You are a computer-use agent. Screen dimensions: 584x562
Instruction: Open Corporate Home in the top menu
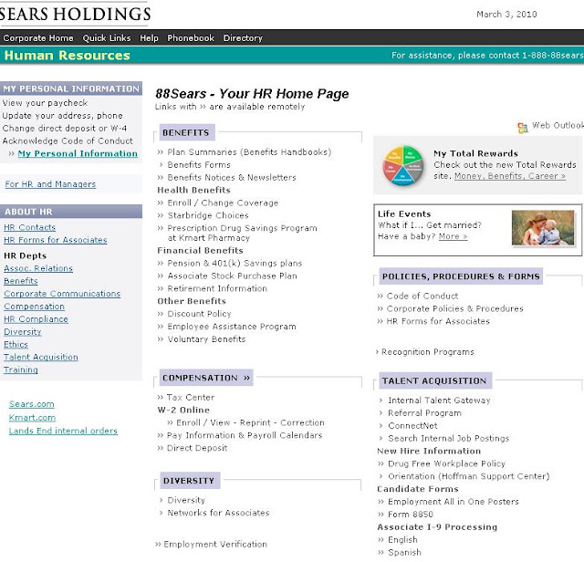[x=38, y=38]
